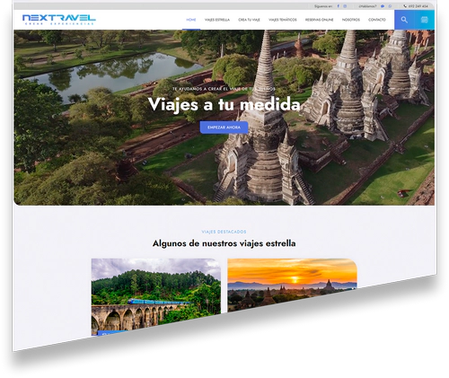Click the WhatsApp icon in top bar
The image size is (449, 378).
click(x=390, y=6)
